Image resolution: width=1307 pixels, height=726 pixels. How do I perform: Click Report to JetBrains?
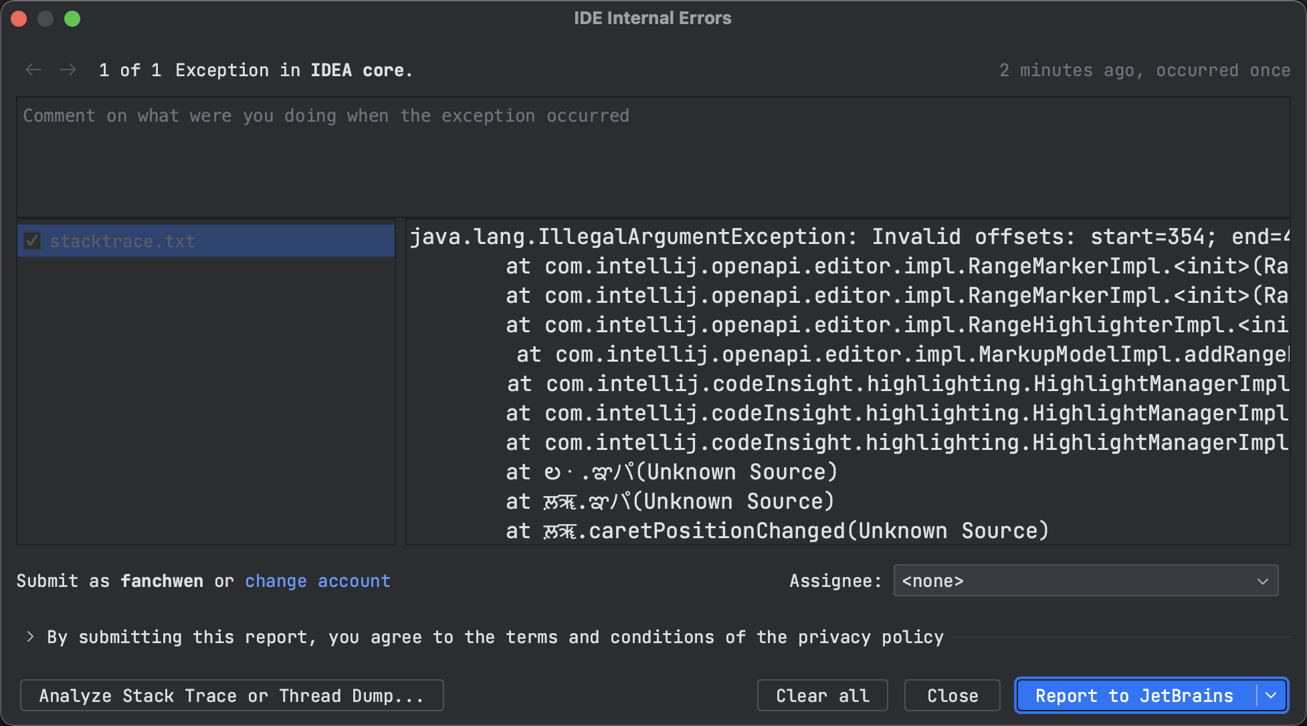(1134, 696)
